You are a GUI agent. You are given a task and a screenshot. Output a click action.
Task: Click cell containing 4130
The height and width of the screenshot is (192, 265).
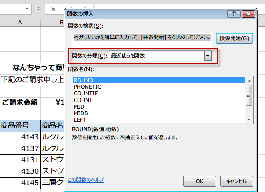click(20, 172)
